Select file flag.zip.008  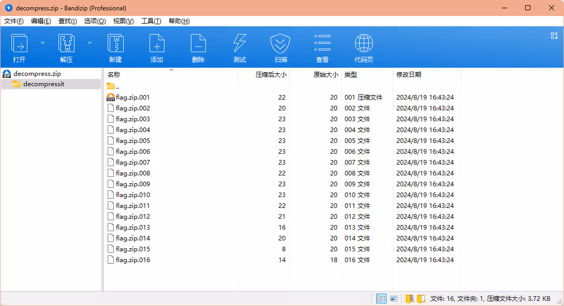pyautogui.click(x=133, y=173)
